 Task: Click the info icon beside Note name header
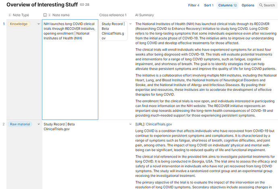(x=50, y=15)
